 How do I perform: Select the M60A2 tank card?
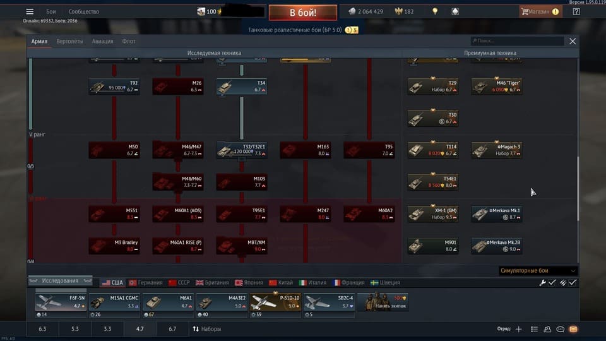point(369,214)
